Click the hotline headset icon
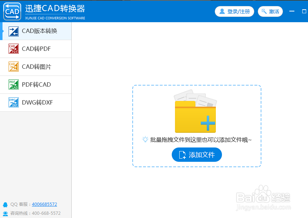Image resolution: width=308 pixels, height=218 pixels. pyautogui.click(x=5, y=213)
